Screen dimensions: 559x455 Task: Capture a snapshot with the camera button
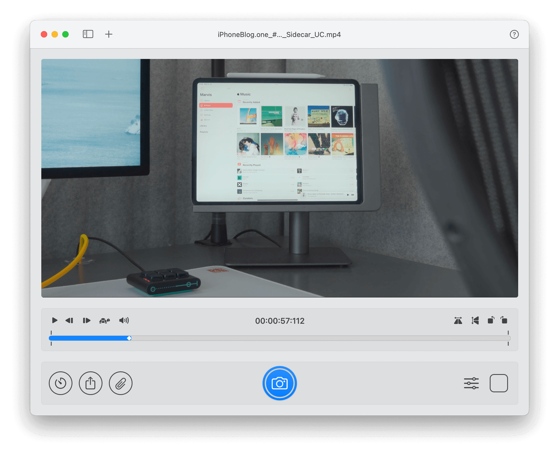279,383
